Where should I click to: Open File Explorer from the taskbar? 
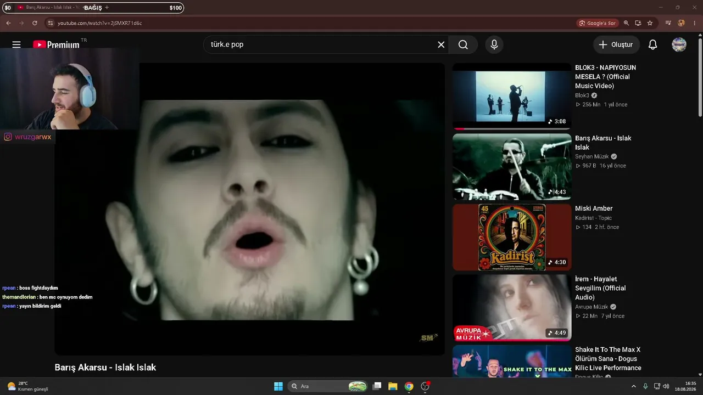pos(393,386)
